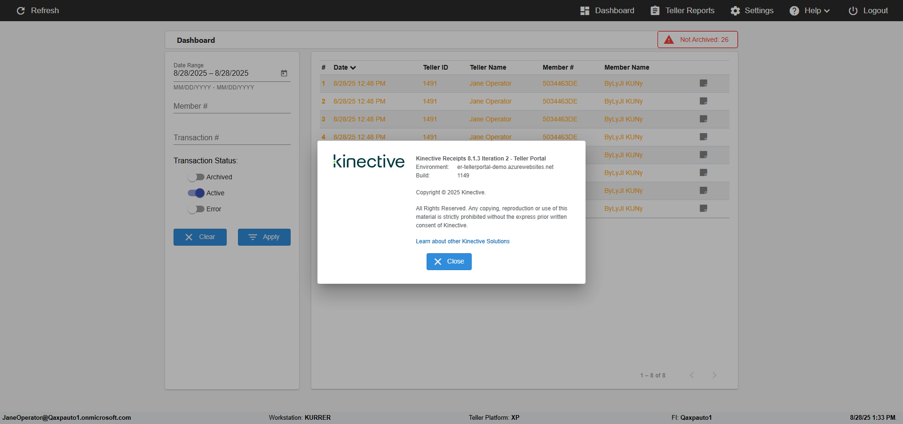903x424 pixels.
Task: Clear the filter fields
Action: [x=200, y=237]
